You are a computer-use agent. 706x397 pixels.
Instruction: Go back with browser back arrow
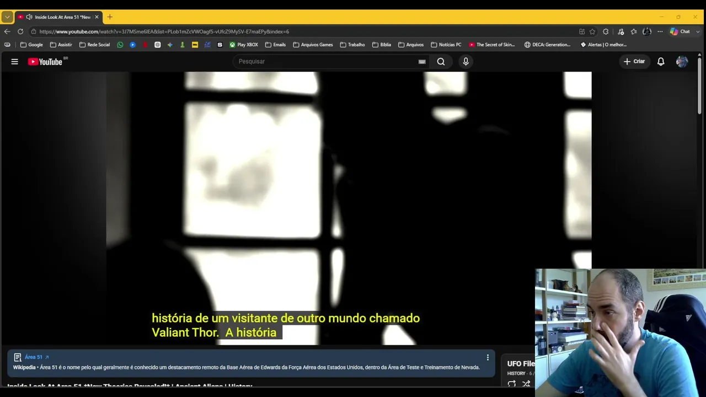[7, 31]
